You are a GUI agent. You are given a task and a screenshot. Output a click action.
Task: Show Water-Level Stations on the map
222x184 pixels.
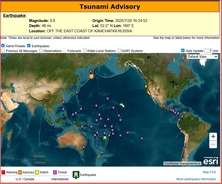pyautogui.click(x=85, y=50)
